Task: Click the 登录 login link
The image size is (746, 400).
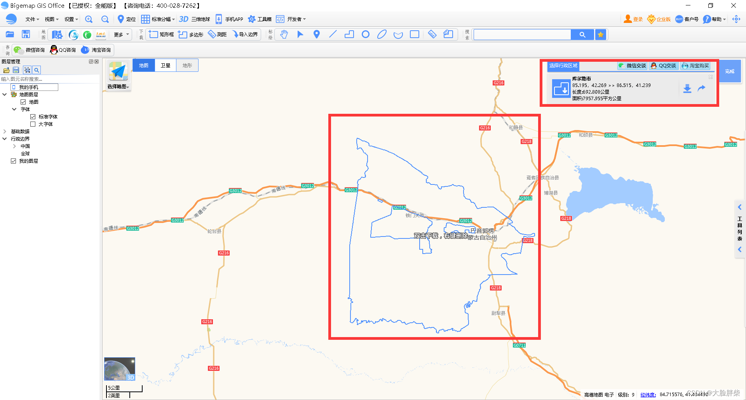Action: coord(633,19)
